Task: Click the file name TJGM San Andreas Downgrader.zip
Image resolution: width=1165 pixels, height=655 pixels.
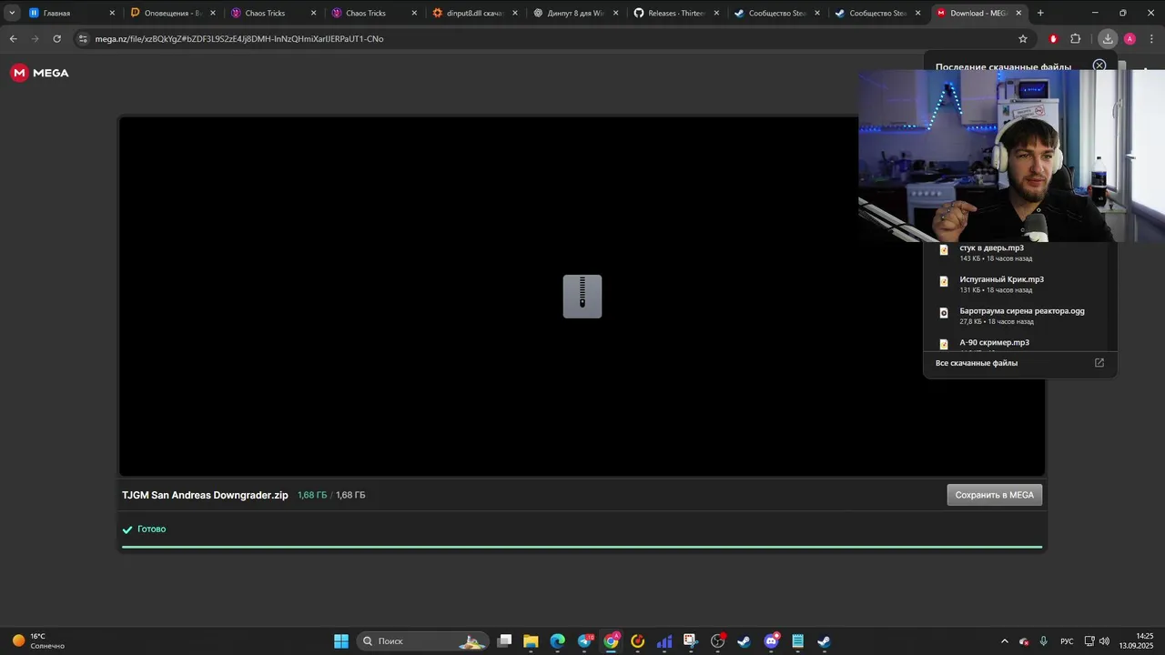Action: tap(205, 495)
